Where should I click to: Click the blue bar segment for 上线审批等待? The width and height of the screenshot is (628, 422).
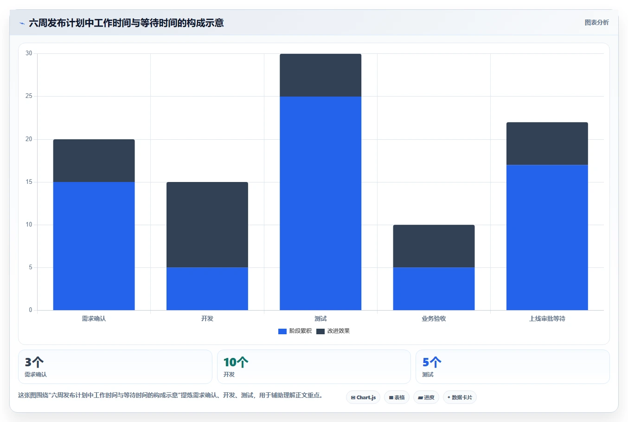coord(547,237)
